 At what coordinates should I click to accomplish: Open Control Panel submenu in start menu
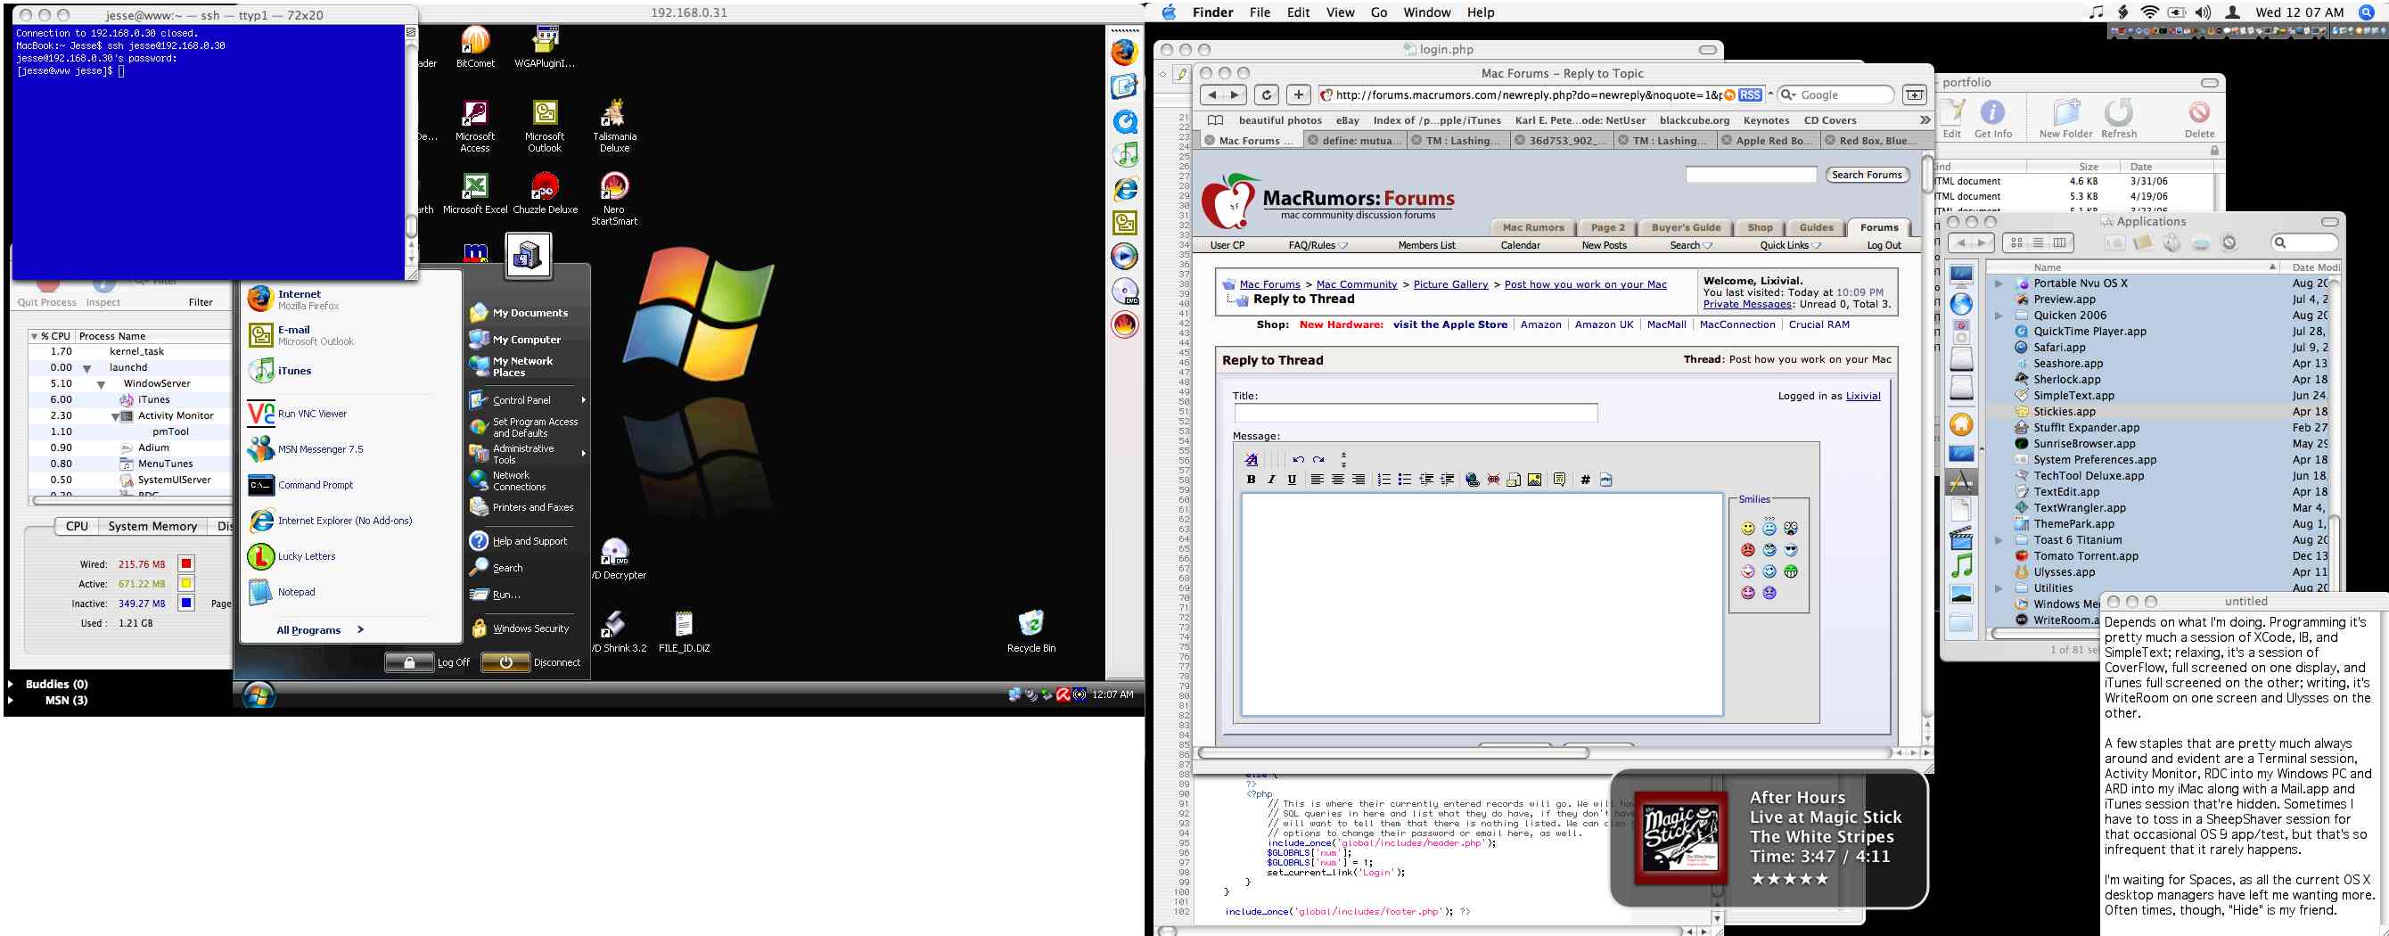point(529,401)
